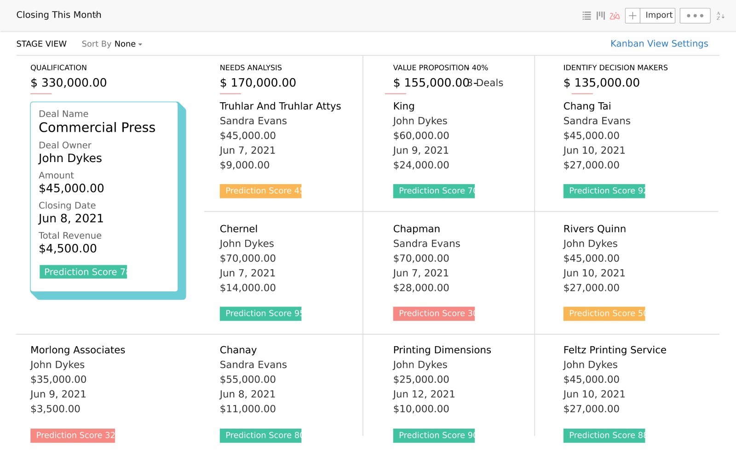Viewport: 736px width, 459px height.
Task: Click the $55,000.00 amount on Chanay
Action: pos(247,379)
